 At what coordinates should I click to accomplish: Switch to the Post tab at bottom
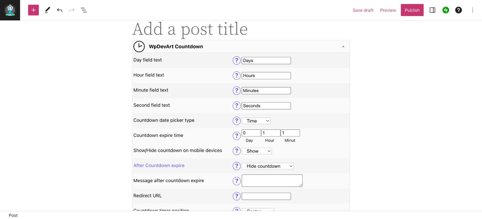13,215
